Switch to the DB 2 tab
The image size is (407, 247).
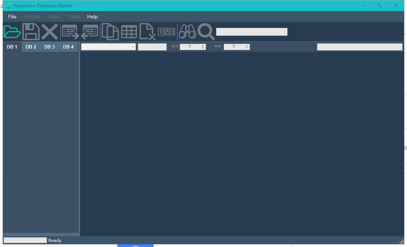[31, 47]
